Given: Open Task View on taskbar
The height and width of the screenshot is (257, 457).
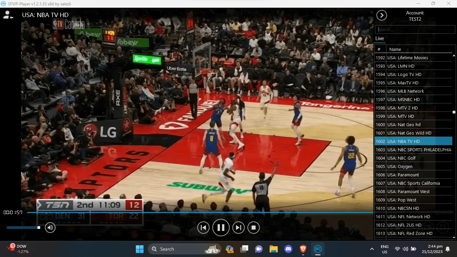Looking at the screenshot, I should click(x=244, y=249).
